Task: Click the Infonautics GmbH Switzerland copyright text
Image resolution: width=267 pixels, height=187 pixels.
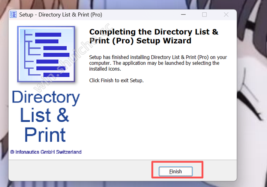Action: 46,152
